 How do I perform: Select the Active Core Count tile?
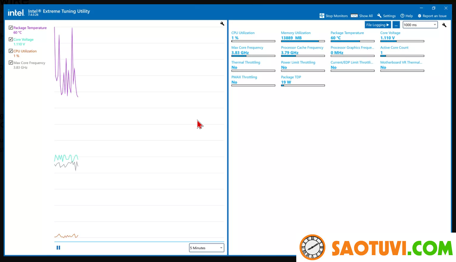click(402, 51)
